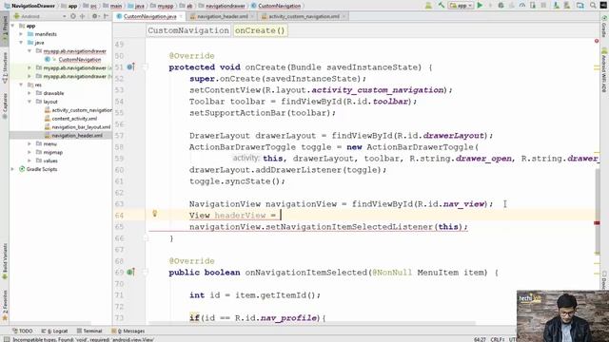
Task: Click the override gutter icon on line 51
Action: coord(131,67)
